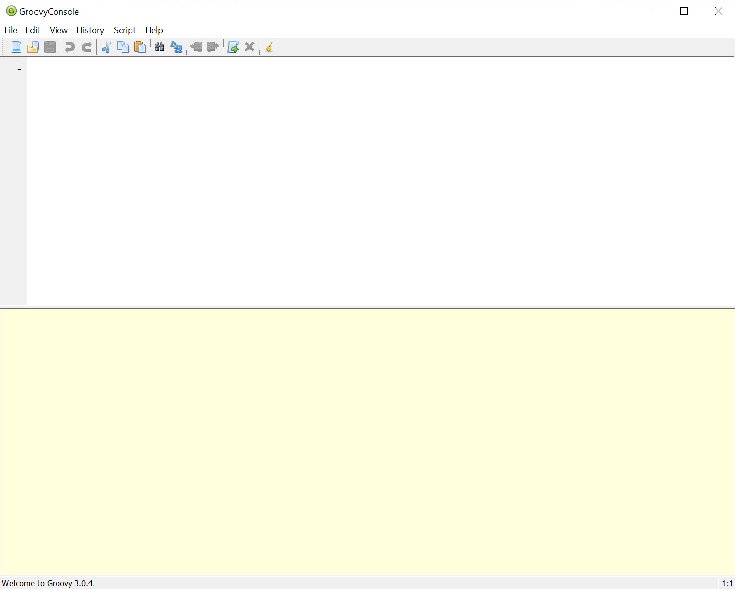This screenshot has height=589, width=735.
Task: Undo the last edit
Action: (x=70, y=47)
